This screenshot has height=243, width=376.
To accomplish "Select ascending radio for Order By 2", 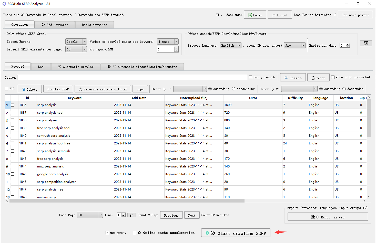I will pyautogui.click(x=321, y=89).
